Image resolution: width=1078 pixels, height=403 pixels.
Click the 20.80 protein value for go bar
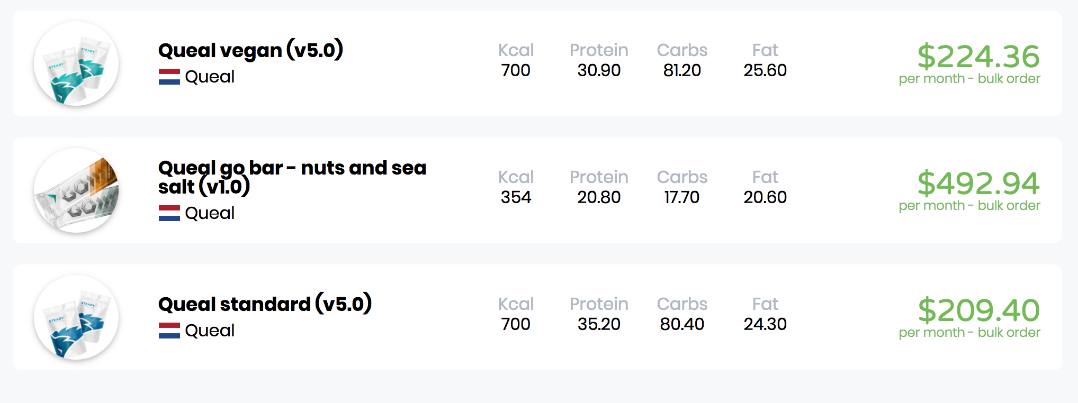[x=599, y=197]
